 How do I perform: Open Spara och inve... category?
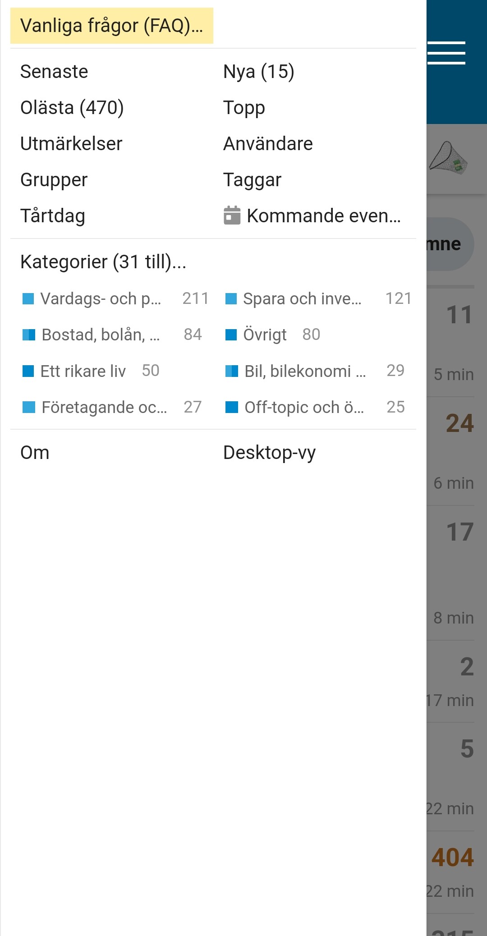click(x=302, y=298)
